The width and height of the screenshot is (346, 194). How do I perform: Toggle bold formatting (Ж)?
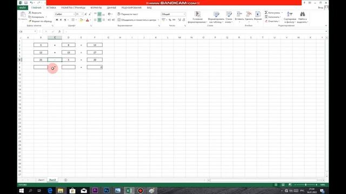pos(57,20)
